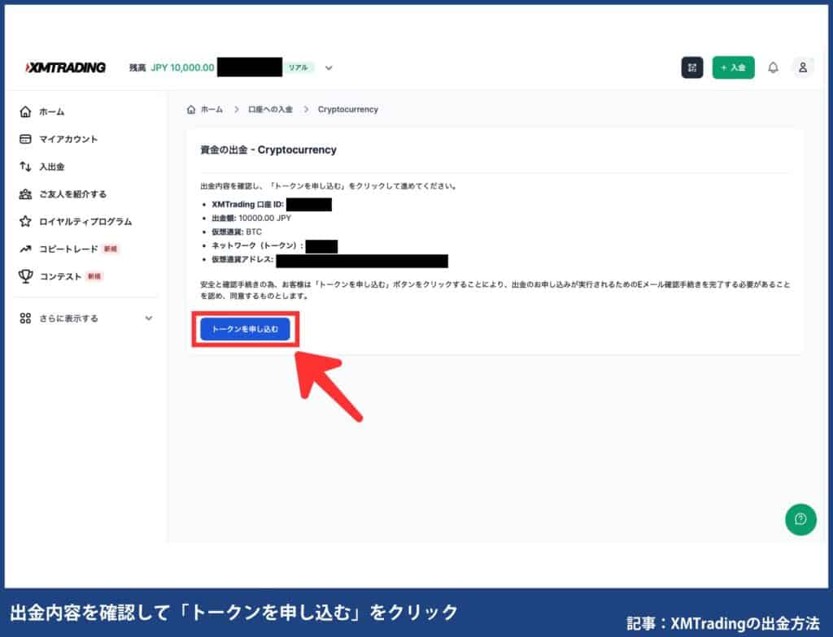Select 入出金 in the sidebar

[51, 167]
